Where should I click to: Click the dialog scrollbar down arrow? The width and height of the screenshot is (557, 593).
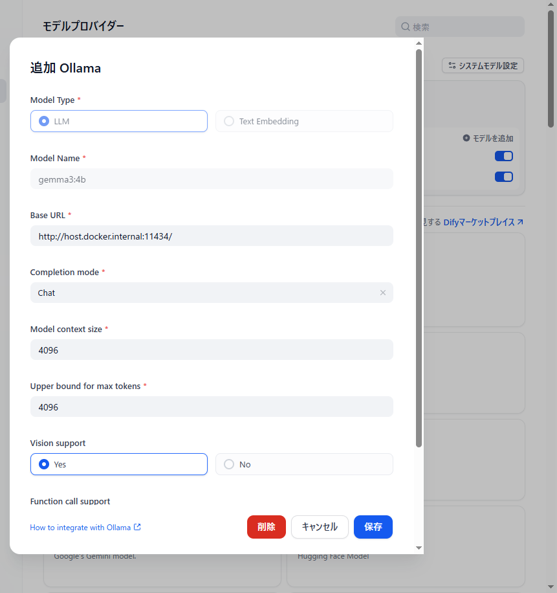[419, 548]
